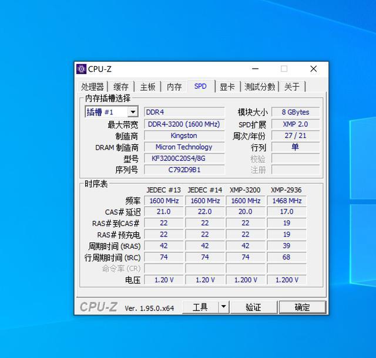Click the Kingston manufacturer value
376x358 pixels.
pyautogui.click(x=184, y=136)
